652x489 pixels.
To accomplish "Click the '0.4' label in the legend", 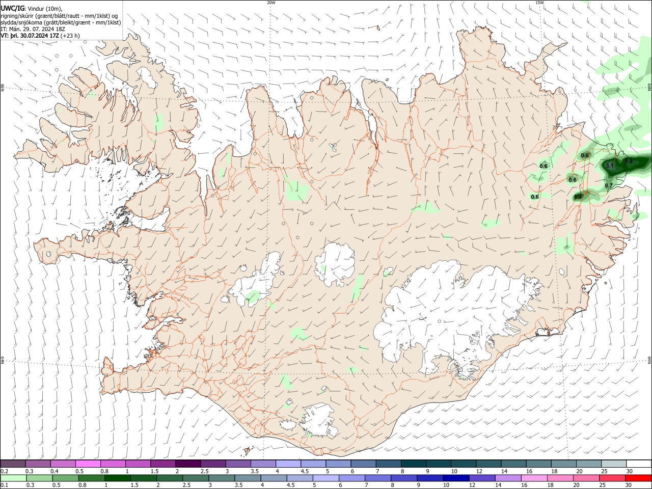I will (x=55, y=472).
